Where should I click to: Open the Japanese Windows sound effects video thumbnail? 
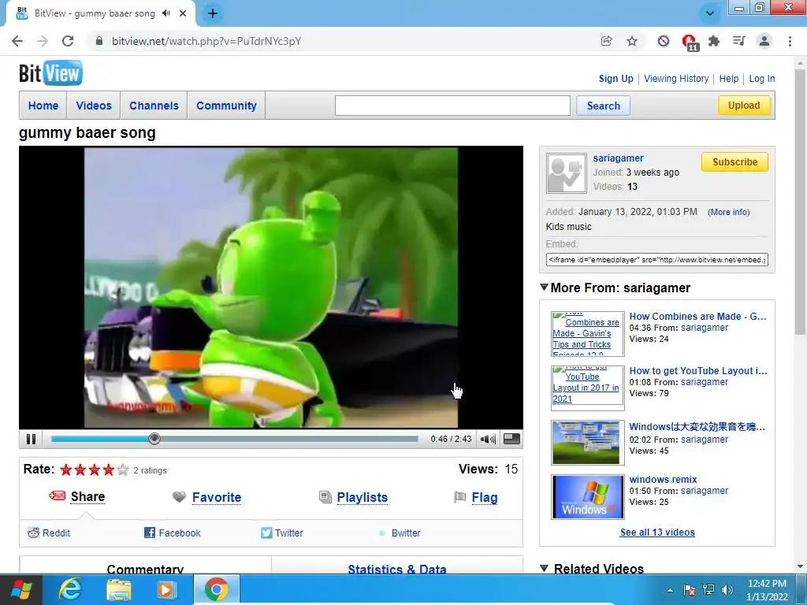[587, 443]
